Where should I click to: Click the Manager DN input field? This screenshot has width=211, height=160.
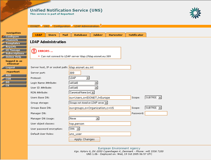[100, 113]
